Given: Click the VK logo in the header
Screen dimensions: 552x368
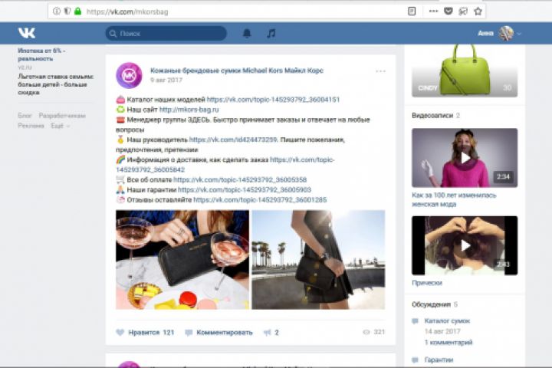Looking at the screenshot, I should (x=27, y=33).
